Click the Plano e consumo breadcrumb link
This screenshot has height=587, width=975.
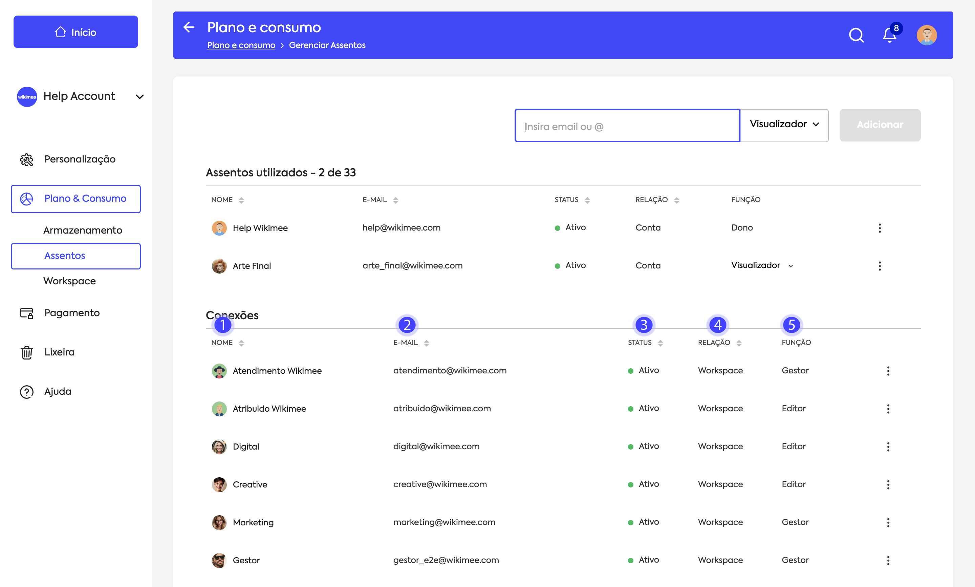click(241, 45)
